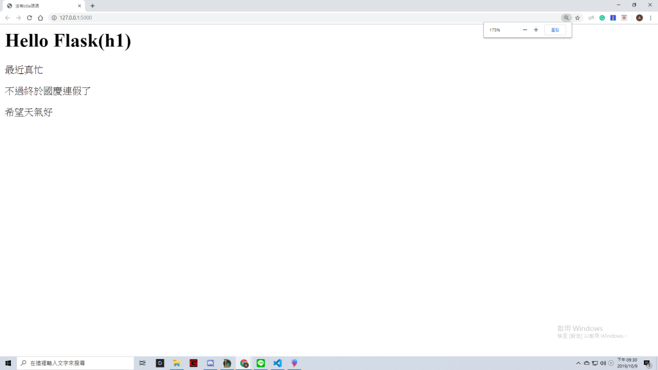This screenshot has width=658, height=370.
Task: Open the green Grammarly extension
Action: (x=602, y=17)
